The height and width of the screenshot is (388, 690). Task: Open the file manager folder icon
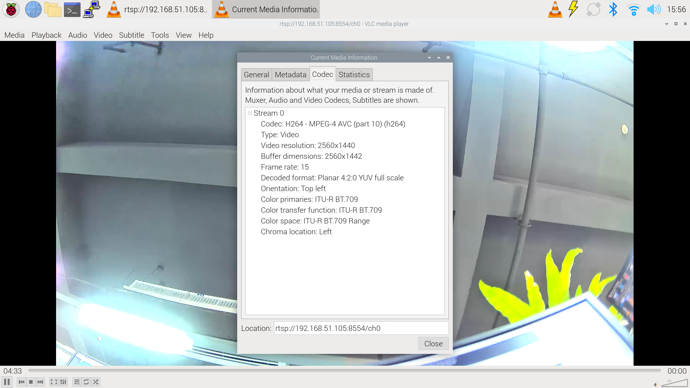click(53, 9)
